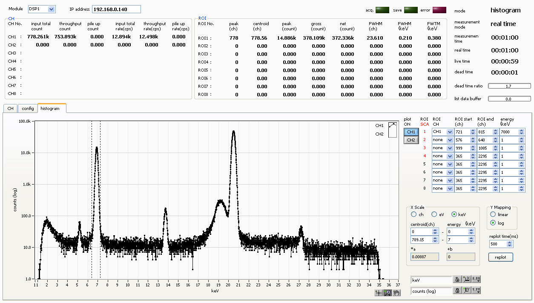Open the CH tab
This screenshot has height=303, width=534.
click(10, 108)
